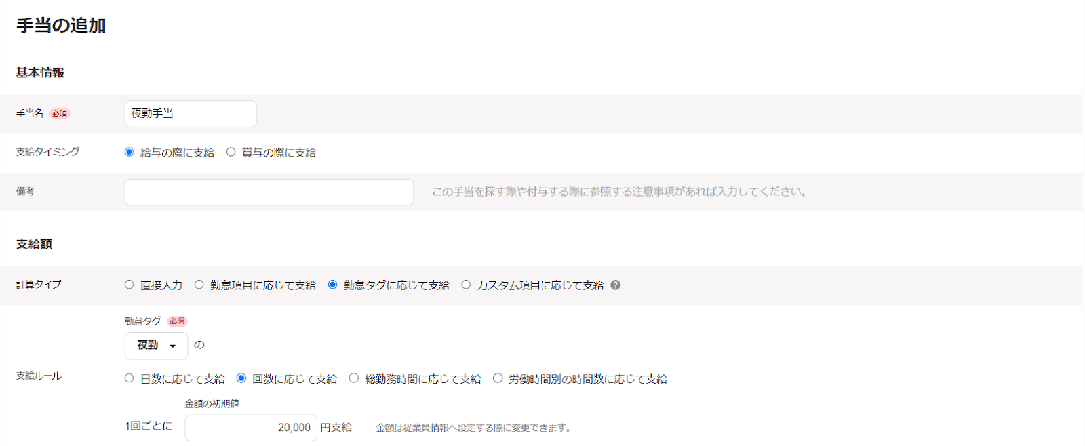Click the 支給額 section heading
The height and width of the screenshot is (446, 1085).
click(x=34, y=244)
